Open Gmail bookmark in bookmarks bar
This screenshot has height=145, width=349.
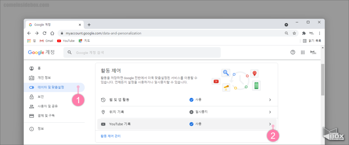tap(46, 41)
